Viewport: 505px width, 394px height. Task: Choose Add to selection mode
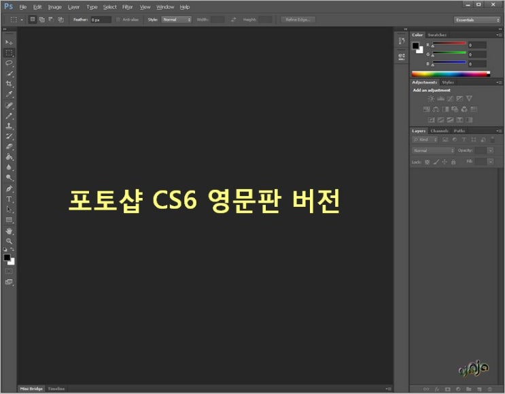(x=42, y=20)
